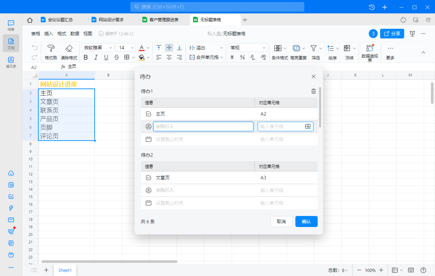Click the @执行人 input field in 待办1
The image size is (435, 276).
203,127
